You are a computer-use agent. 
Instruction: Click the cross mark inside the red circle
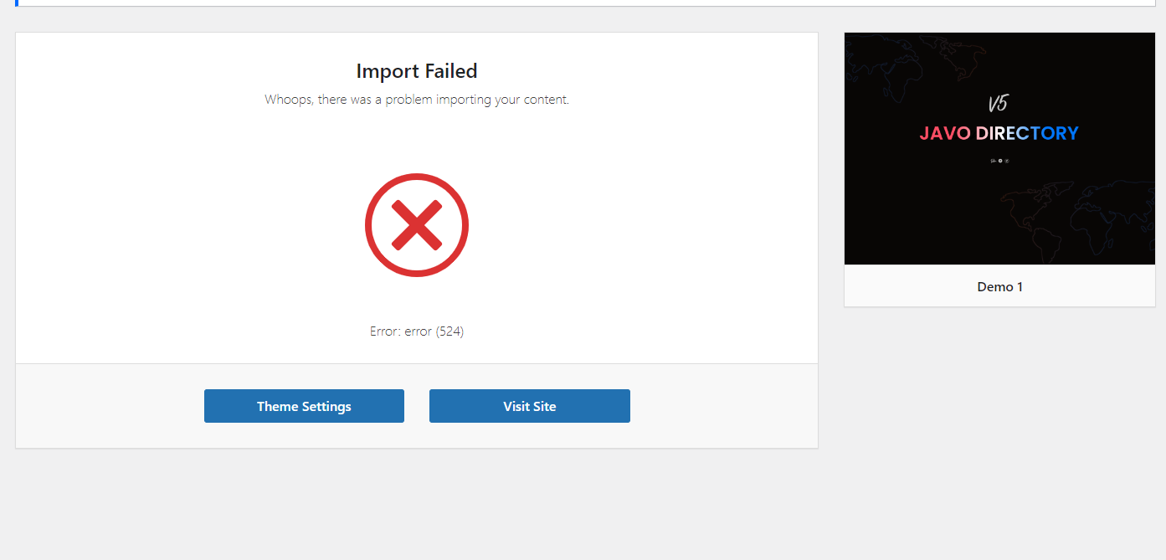[416, 225]
